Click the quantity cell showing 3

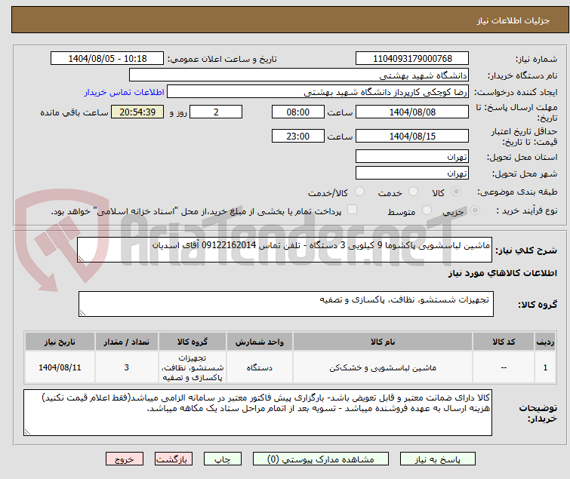[127, 367]
